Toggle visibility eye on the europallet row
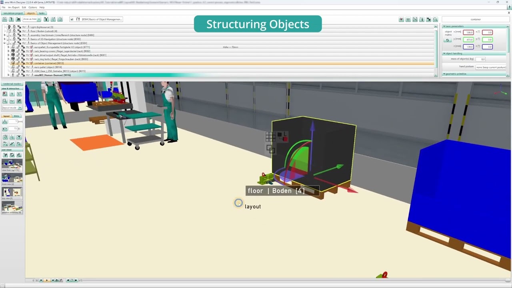Image resolution: width=512 pixels, height=288 pixels. click(x=28, y=47)
